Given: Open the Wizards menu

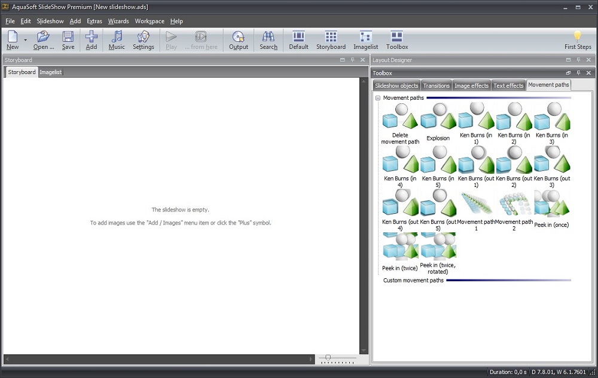Looking at the screenshot, I should (x=118, y=21).
